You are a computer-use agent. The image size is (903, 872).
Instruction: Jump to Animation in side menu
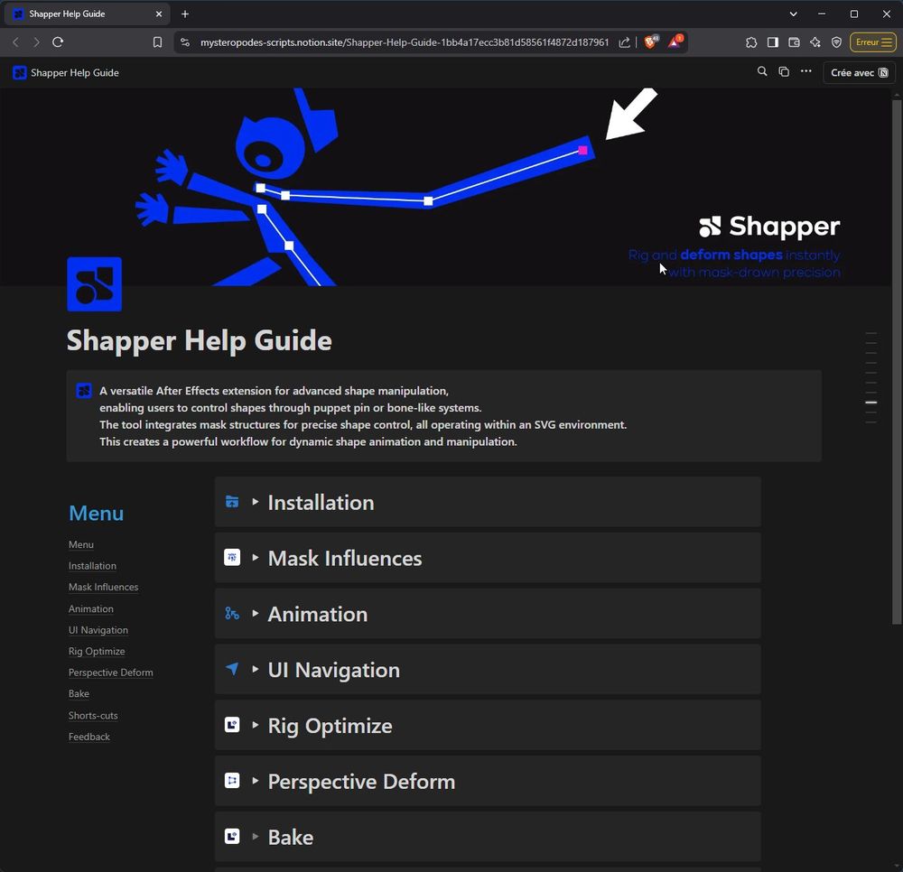[x=91, y=609]
